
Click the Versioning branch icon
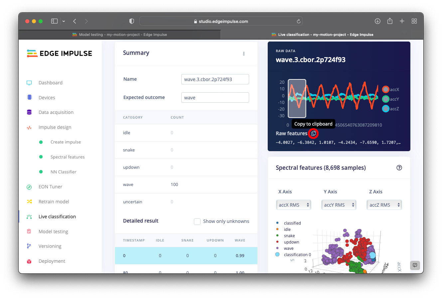(x=29, y=246)
